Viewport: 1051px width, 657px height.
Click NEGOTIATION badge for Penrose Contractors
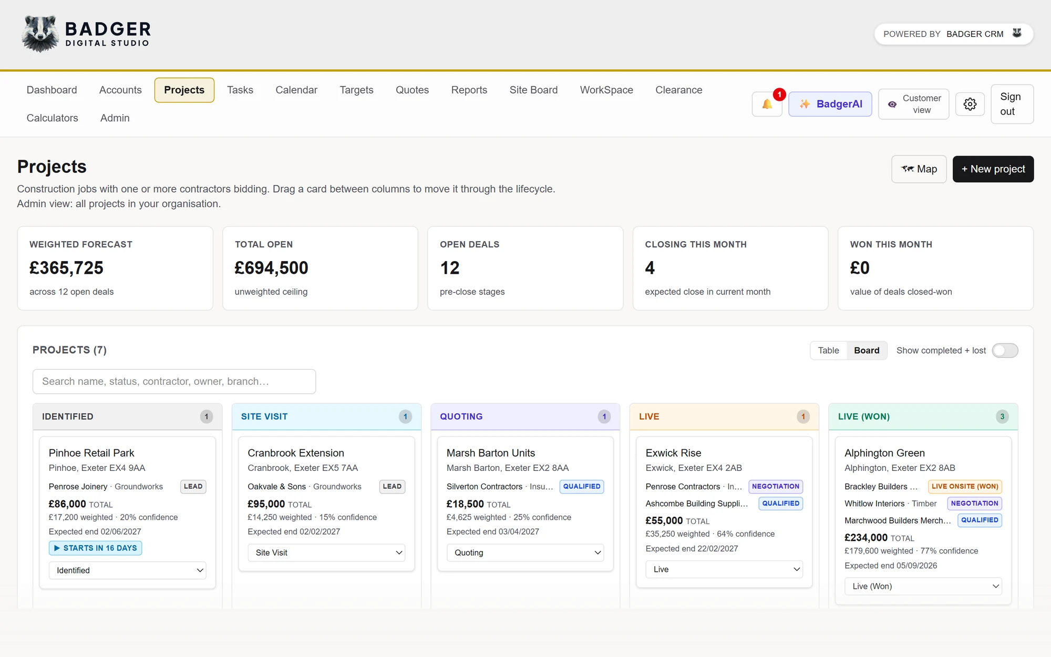pos(776,487)
